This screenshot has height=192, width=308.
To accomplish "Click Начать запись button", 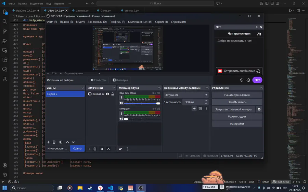I will pos(237,102).
